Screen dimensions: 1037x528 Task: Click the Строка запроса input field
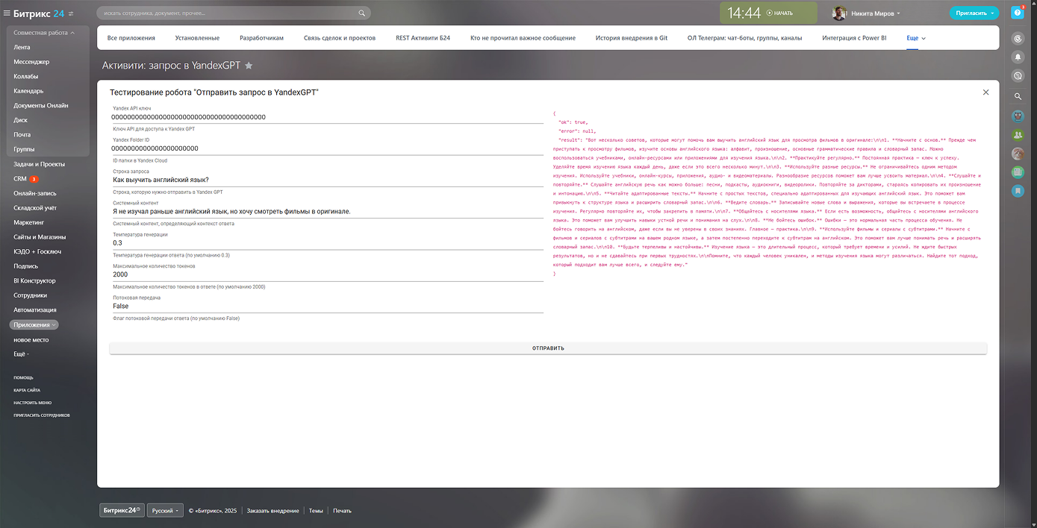tap(327, 180)
